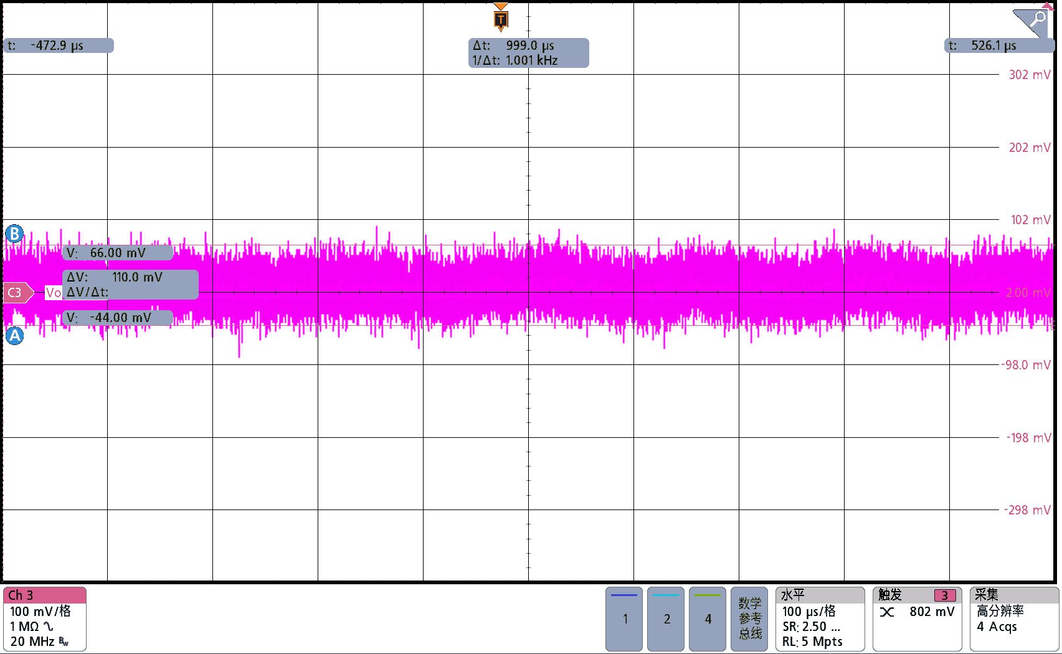Open the 水平 horizontal settings badge
Viewport: 1062px width, 654px height.
tap(820, 619)
